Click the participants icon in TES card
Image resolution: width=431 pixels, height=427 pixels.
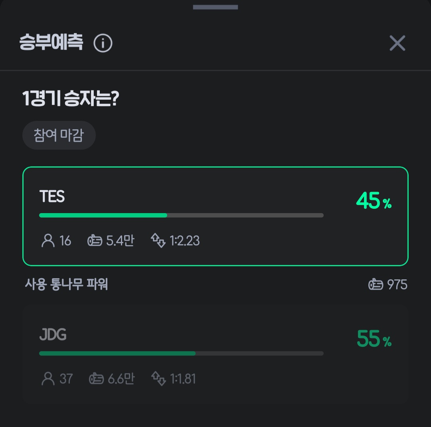click(x=48, y=241)
